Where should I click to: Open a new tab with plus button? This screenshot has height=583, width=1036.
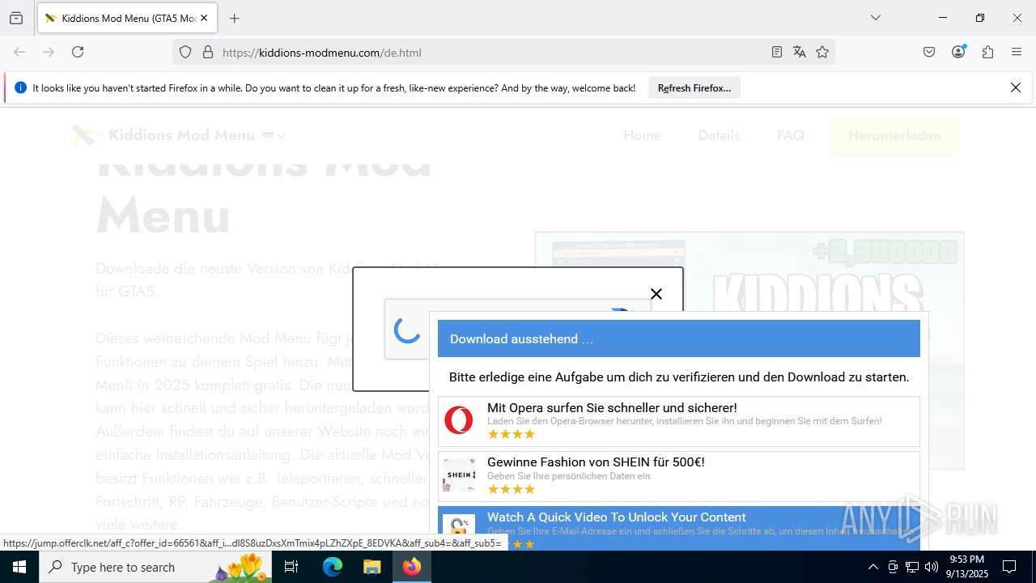(235, 18)
